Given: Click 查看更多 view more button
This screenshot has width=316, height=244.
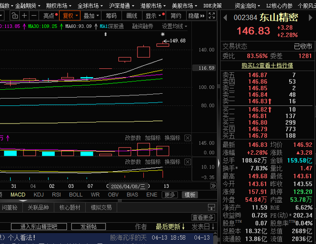Looking at the screenshot, I should [203, 218].
